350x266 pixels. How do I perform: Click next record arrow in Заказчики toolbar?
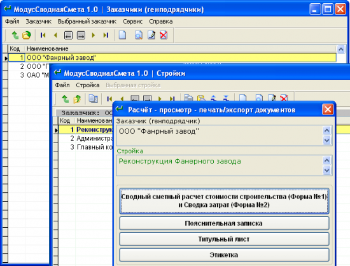(94, 35)
